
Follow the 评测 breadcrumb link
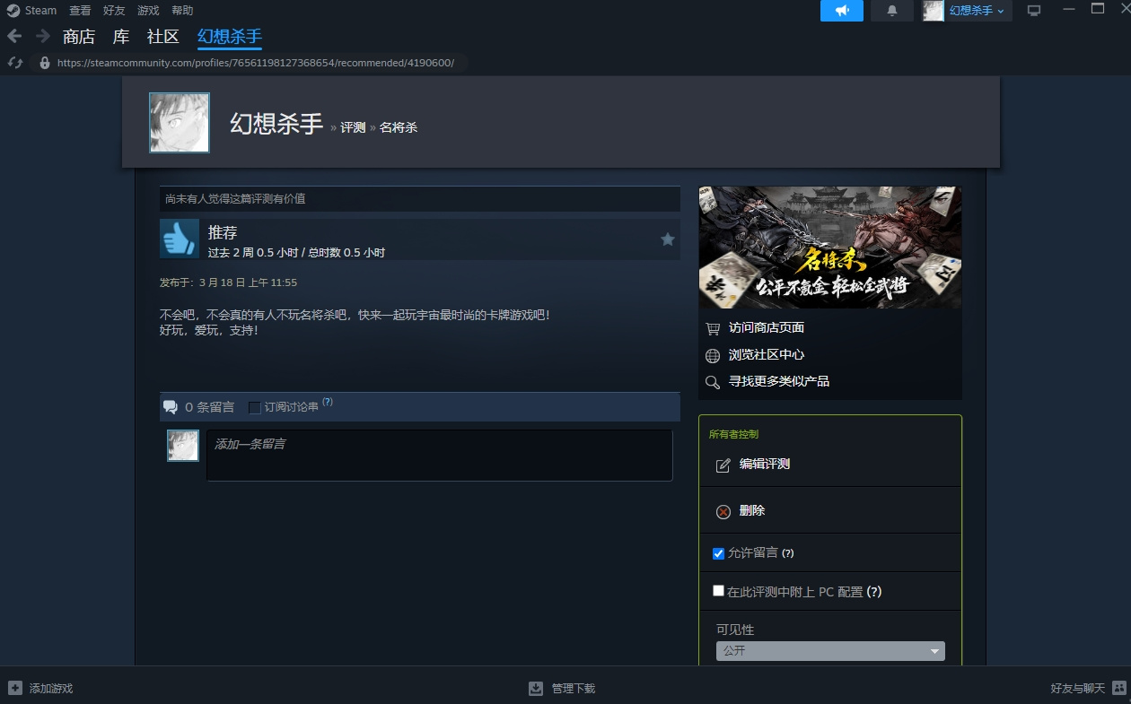click(x=353, y=127)
